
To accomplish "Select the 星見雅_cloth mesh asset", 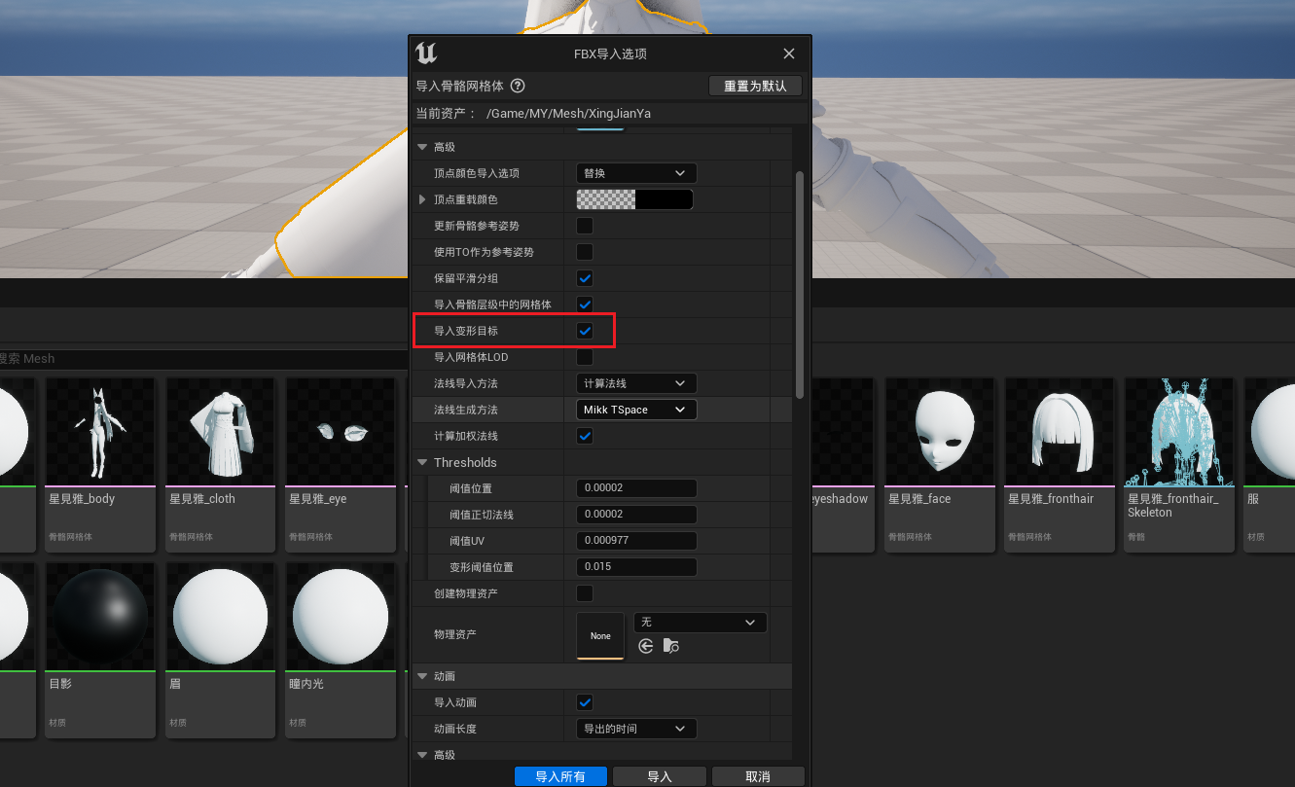I will click(224, 432).
